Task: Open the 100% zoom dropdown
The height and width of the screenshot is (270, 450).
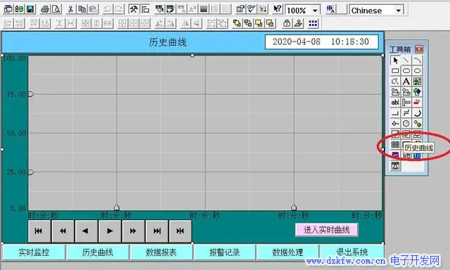Action: 315,11
